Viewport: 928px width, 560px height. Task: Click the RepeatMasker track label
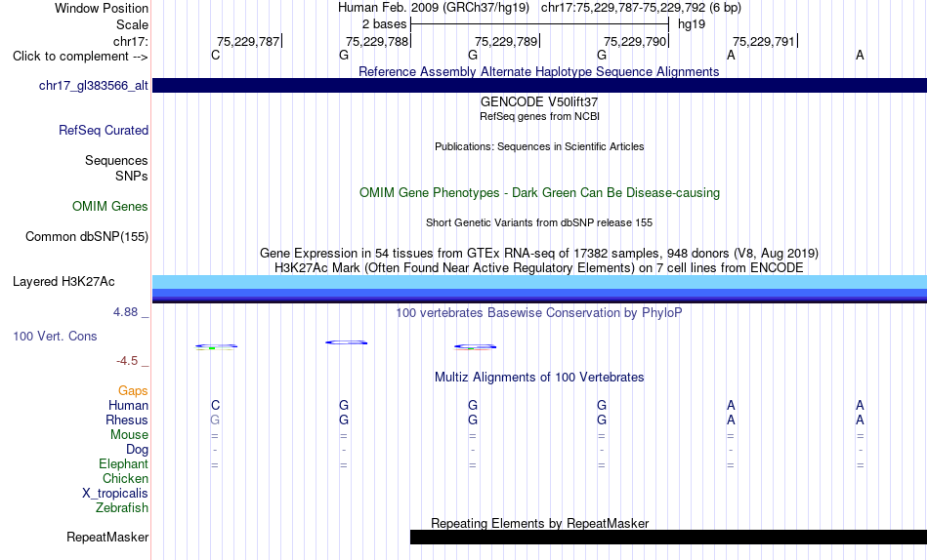(x=107, y=537)
